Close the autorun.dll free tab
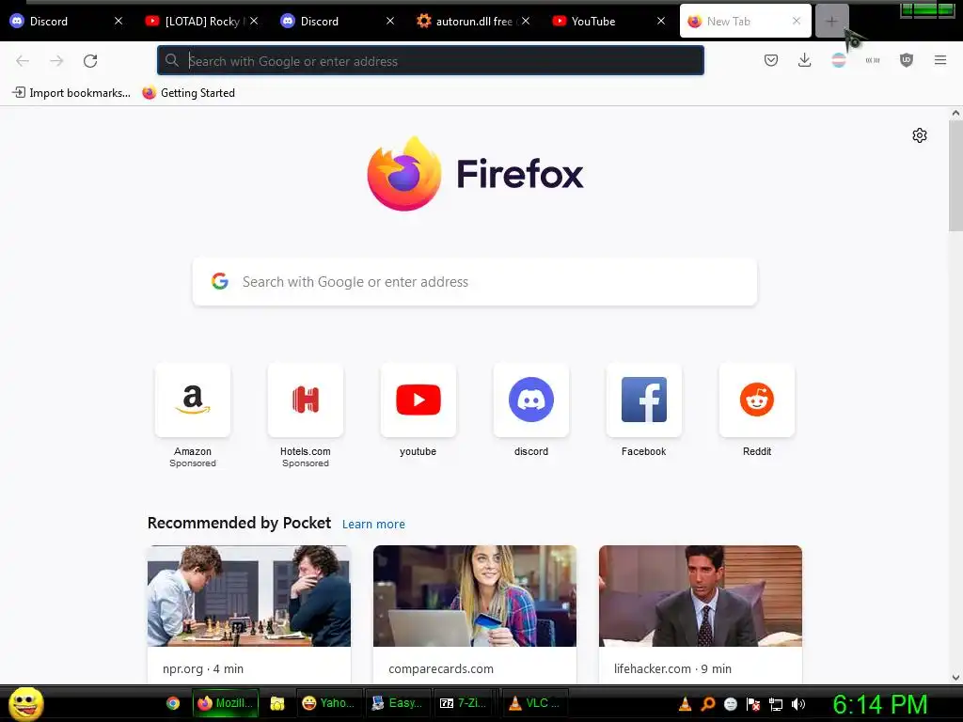Image resolution: width=963 pixels, height=722 pixels. 526,21
